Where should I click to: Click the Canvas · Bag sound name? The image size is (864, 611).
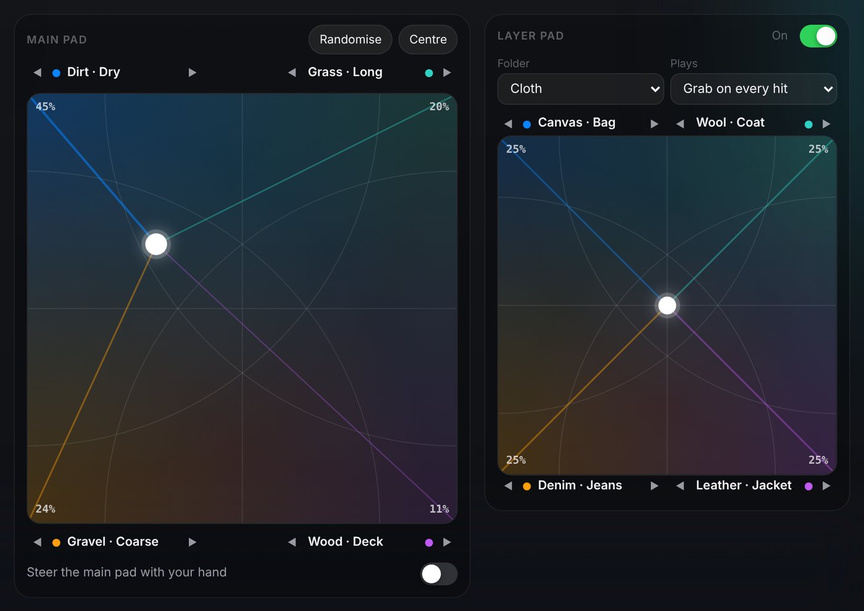coord(576,123)
